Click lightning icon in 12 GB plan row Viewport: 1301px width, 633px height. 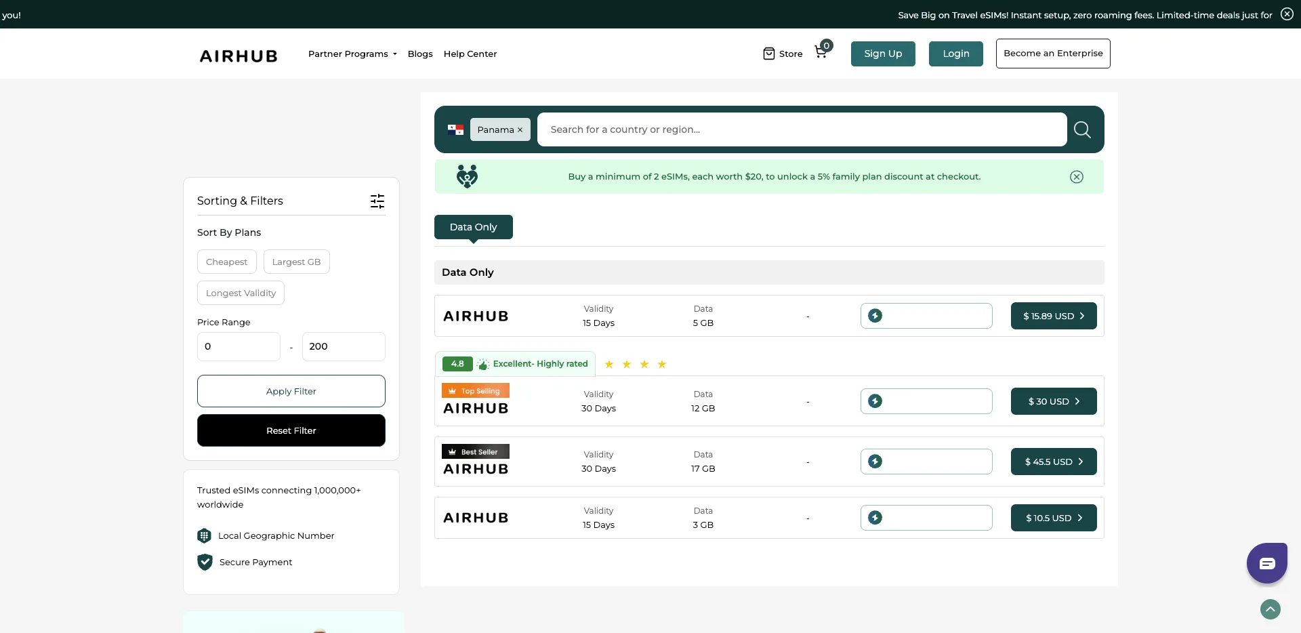click(x=875, y=401)
